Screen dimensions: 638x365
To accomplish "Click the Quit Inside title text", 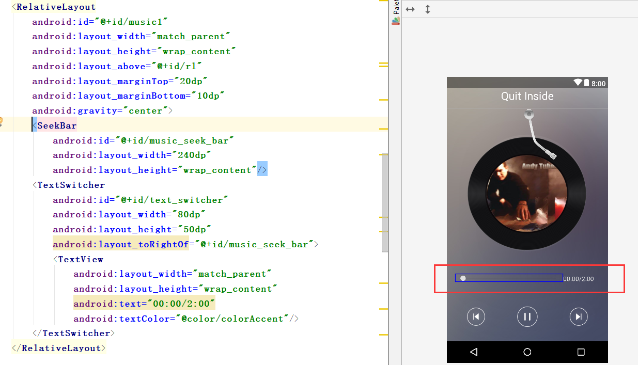I will point(527,96).
